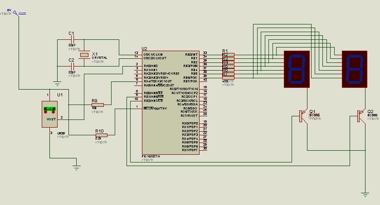Select capacitor C1 symbol

[x=72, y=39]
